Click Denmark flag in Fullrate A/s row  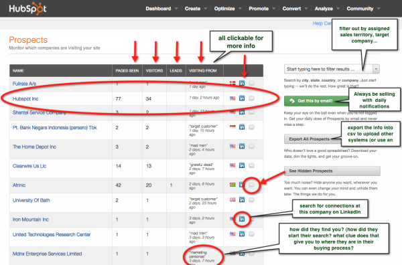click(232, 83)
